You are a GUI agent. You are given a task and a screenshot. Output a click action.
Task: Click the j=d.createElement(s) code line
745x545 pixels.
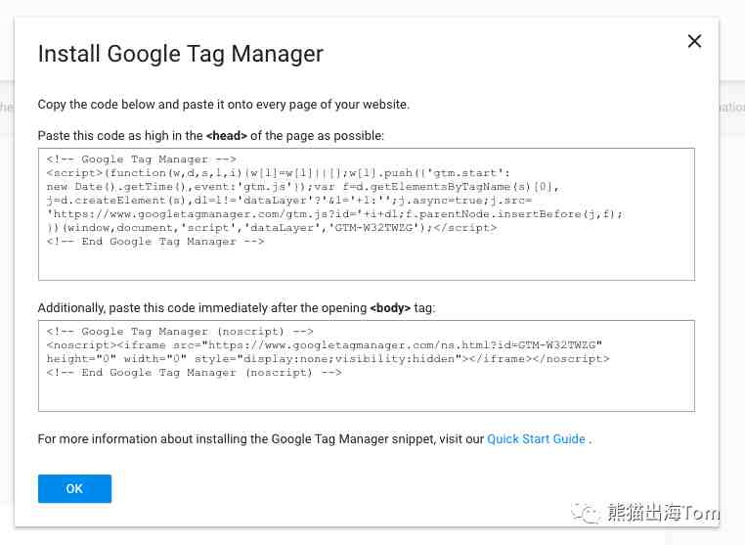click(288, 201)
